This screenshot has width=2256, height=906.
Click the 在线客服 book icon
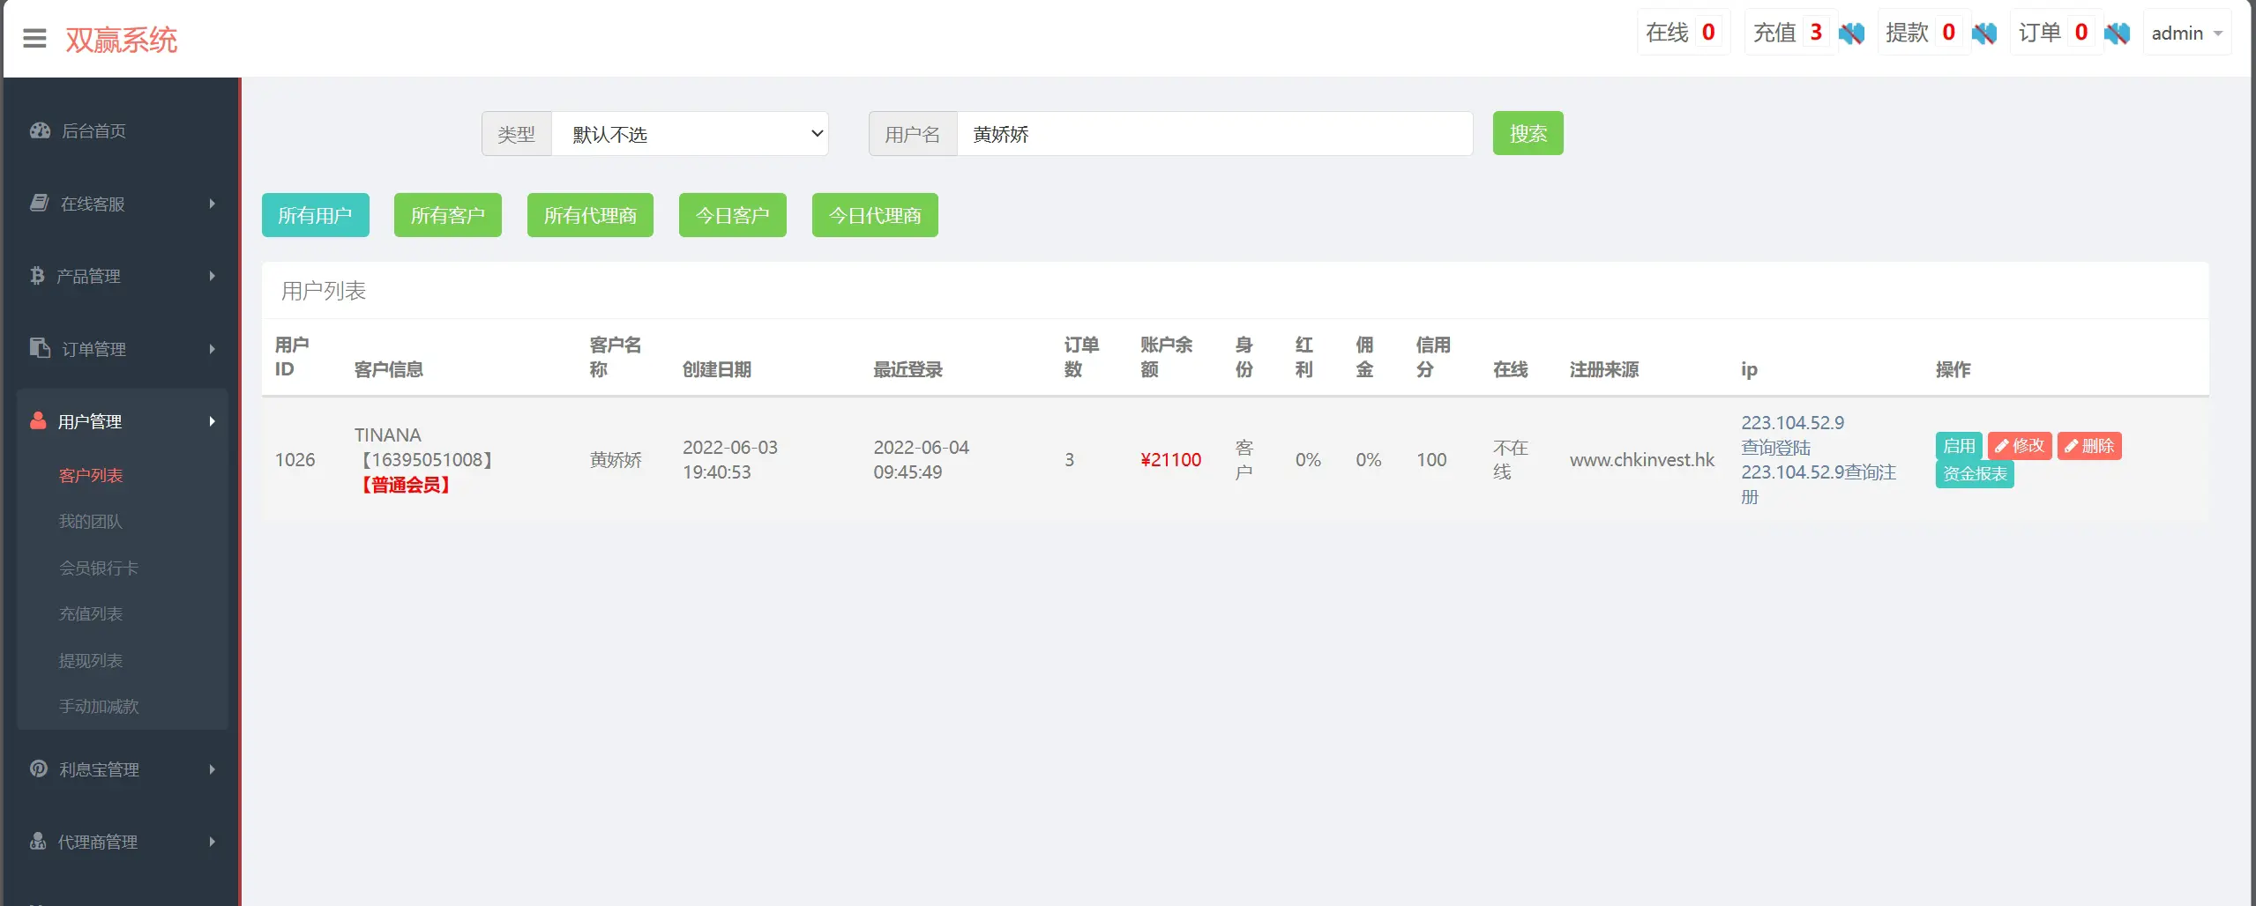(x=39, y=204)
